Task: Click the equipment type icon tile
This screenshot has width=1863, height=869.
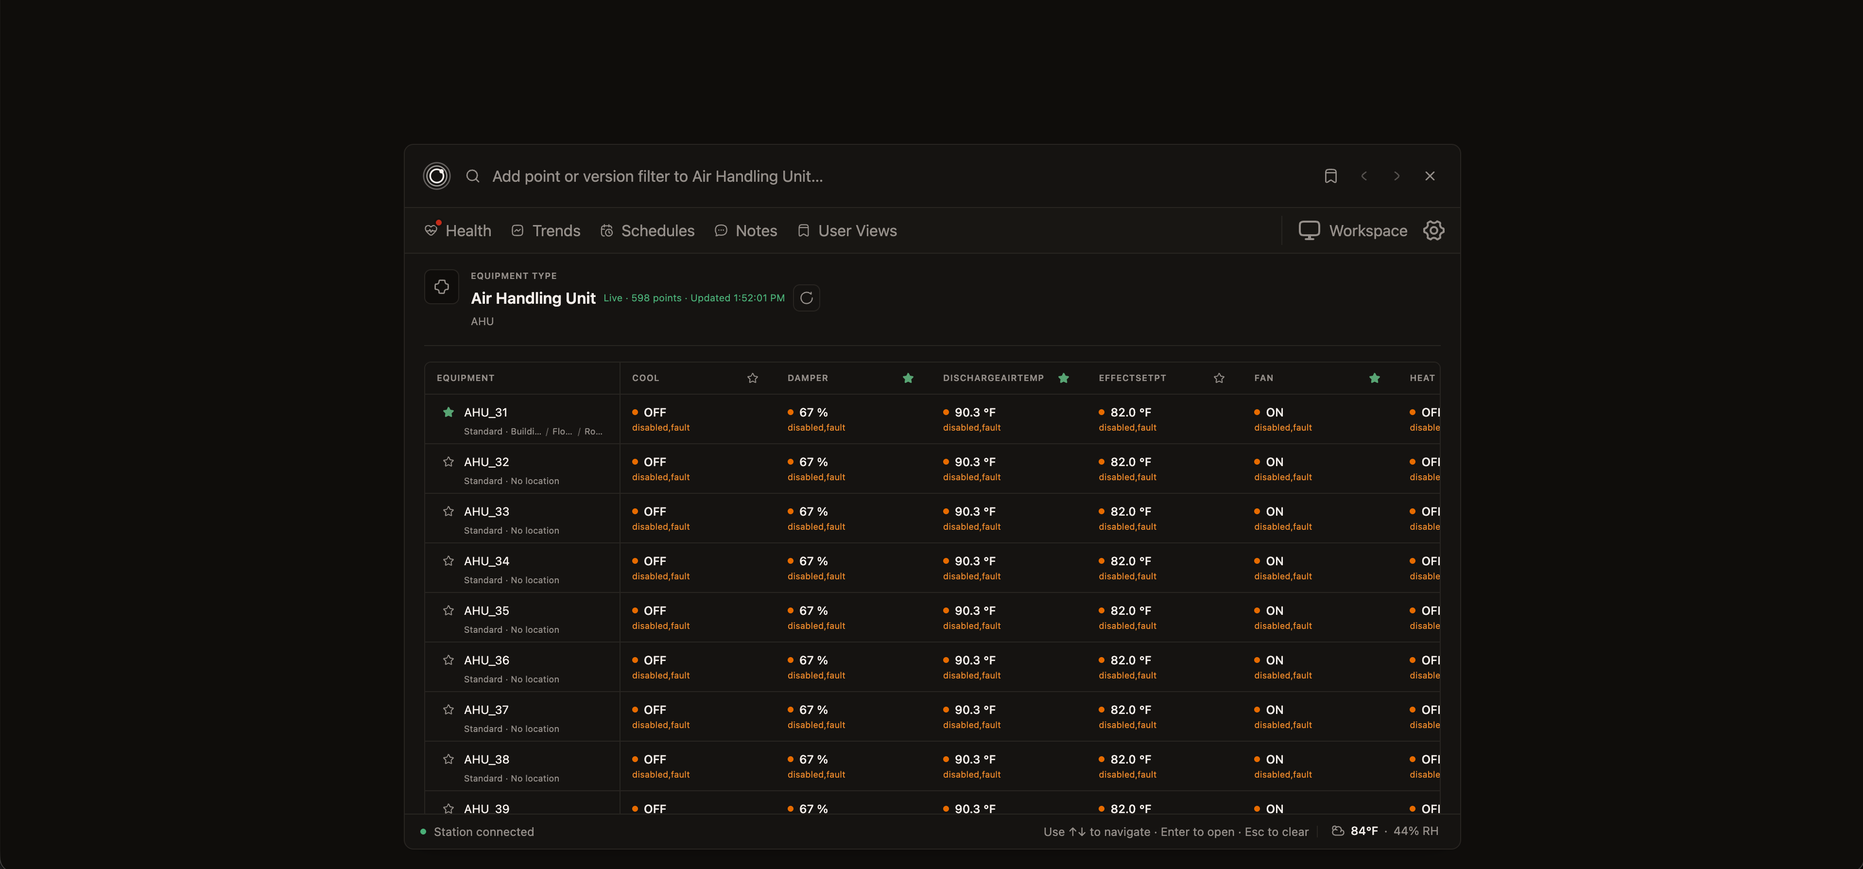Action: 442,287
